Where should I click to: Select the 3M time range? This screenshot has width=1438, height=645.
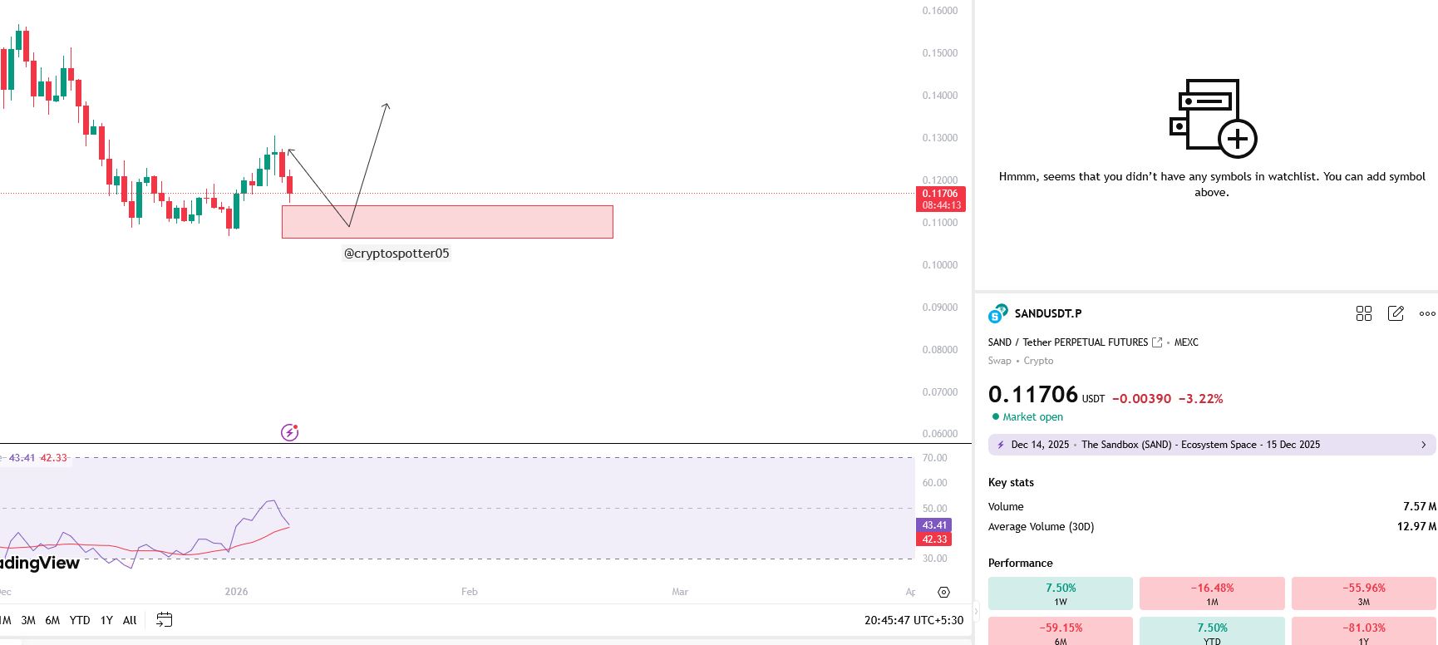[28, 620]
